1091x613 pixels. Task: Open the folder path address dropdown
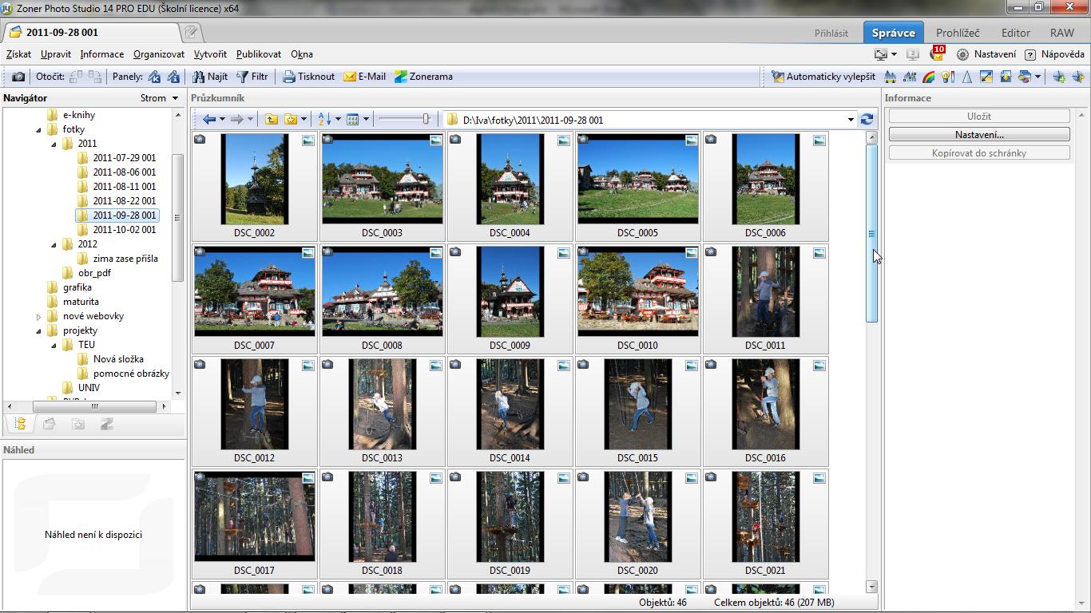851,120
